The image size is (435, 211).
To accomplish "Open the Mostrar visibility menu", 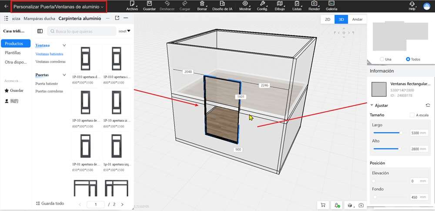I will pos(245,6).
